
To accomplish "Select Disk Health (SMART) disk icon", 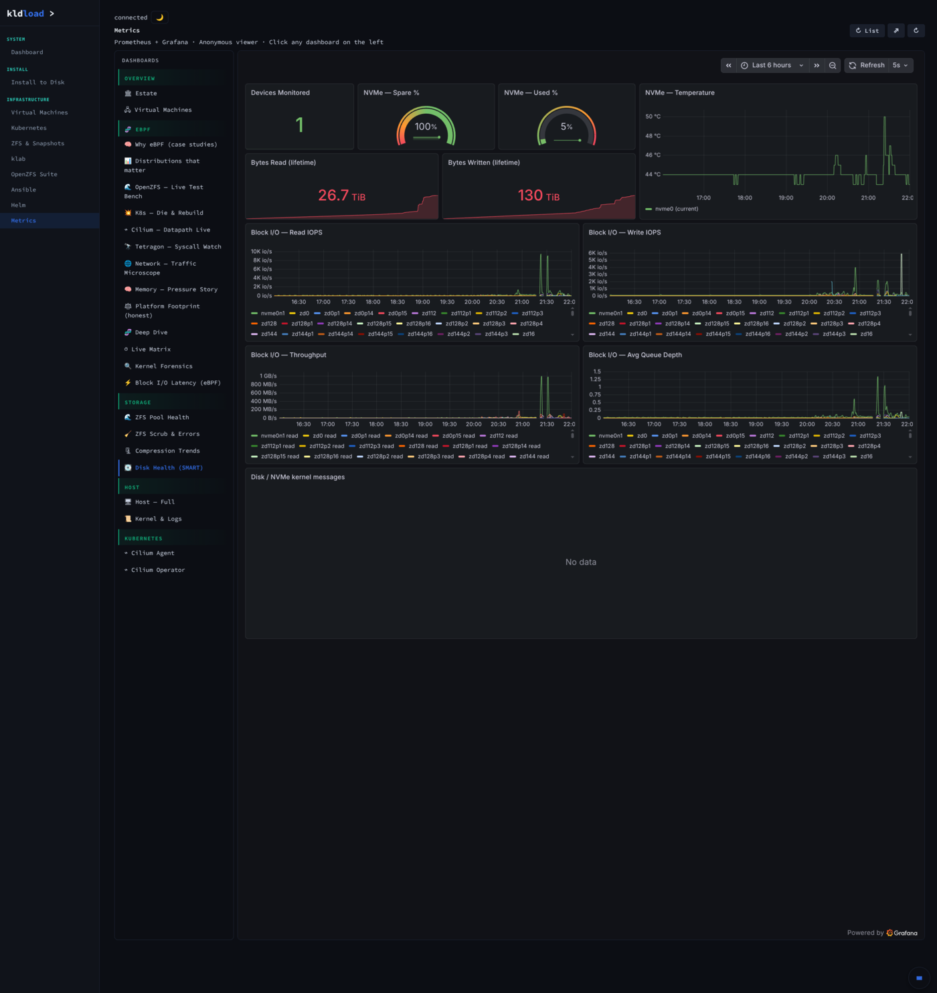I will (128, 468).
